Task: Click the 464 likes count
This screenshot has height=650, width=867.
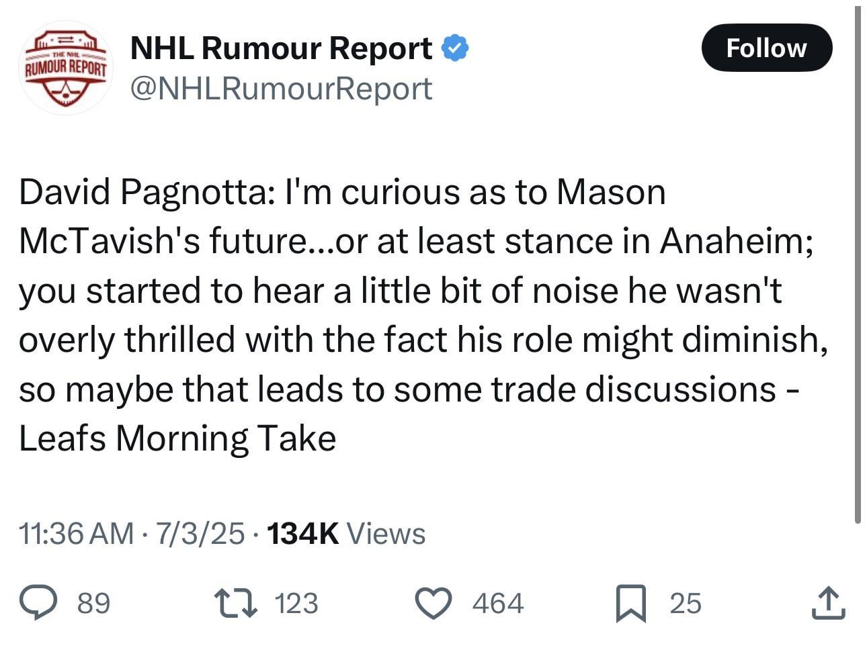Action: (497, 602)
